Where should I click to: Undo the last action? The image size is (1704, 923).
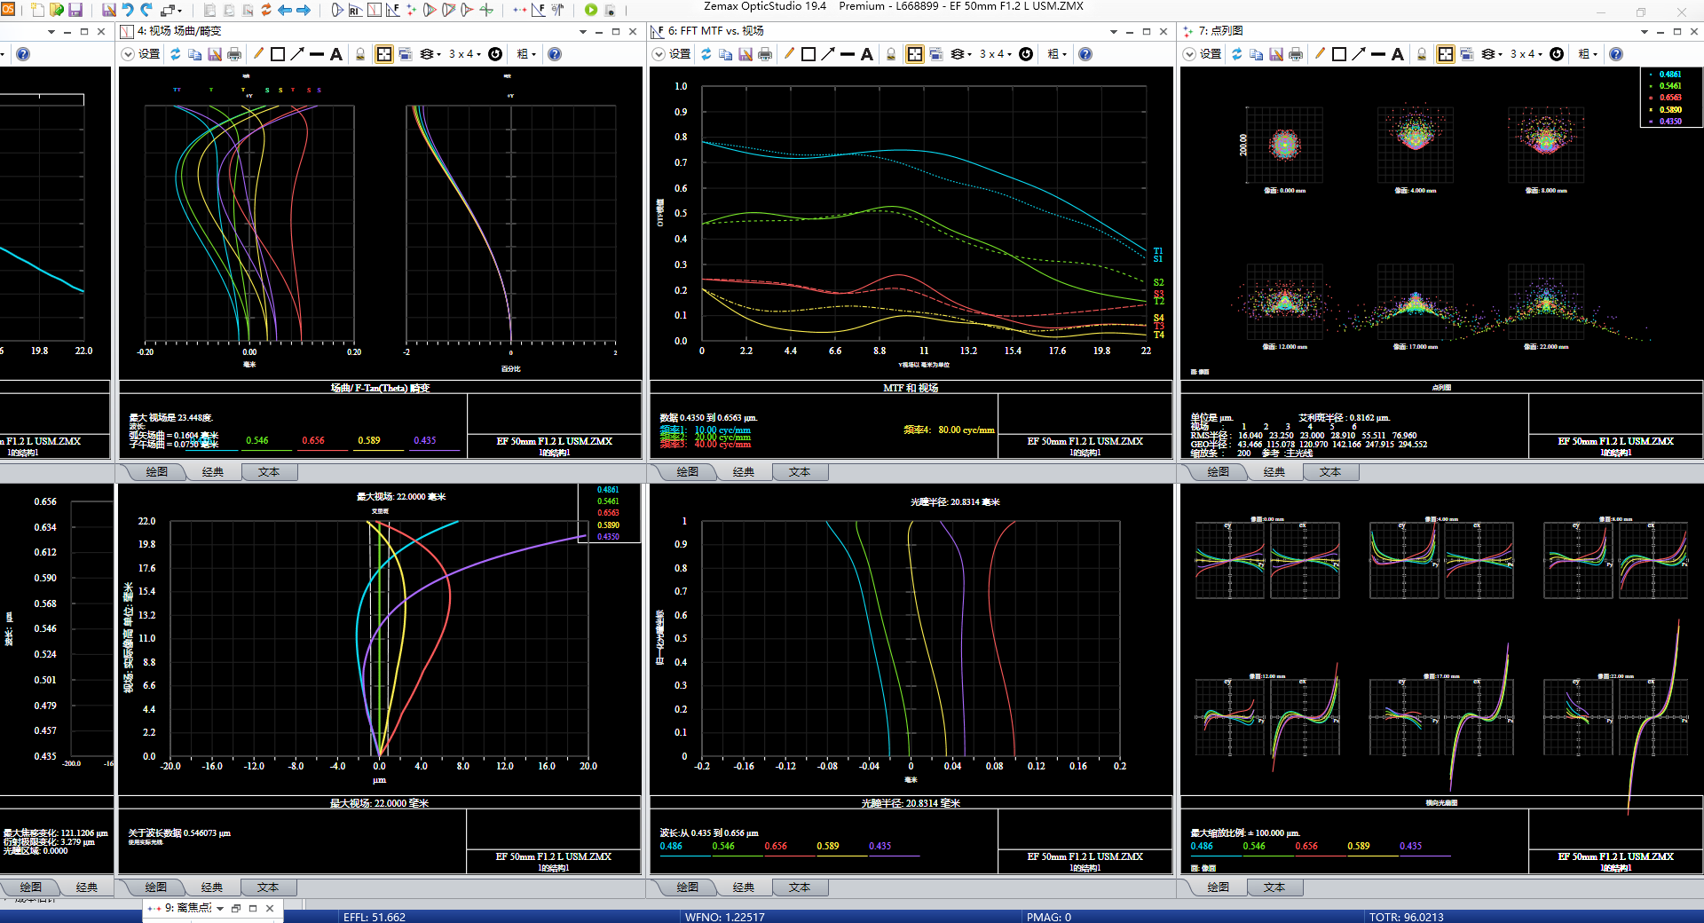pyautogui.click(x=128, y=10)
